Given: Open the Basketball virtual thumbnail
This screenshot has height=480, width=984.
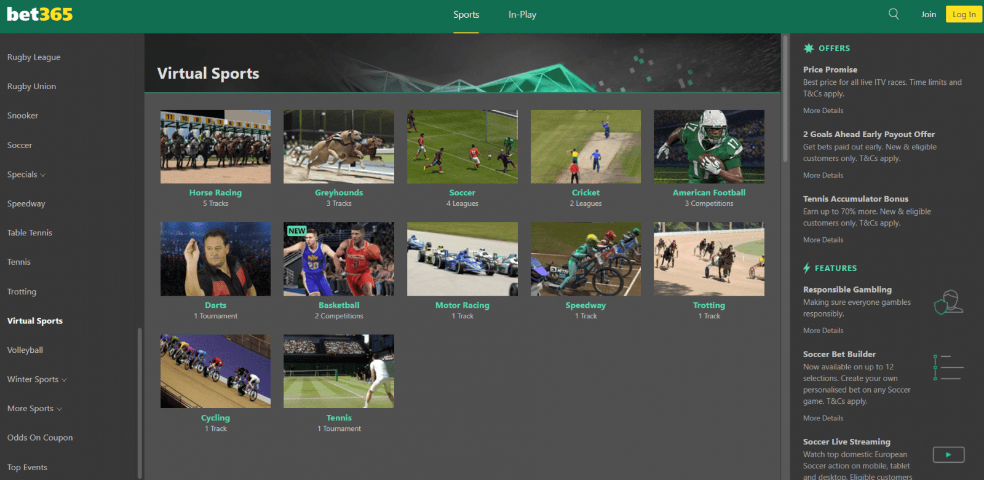Looking at the screenshot, I should pos(339,259).
